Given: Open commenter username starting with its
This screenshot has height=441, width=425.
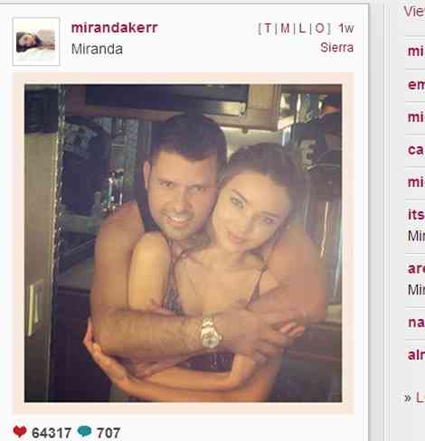Looking at the screenshot, I should (x=416, y=215).
